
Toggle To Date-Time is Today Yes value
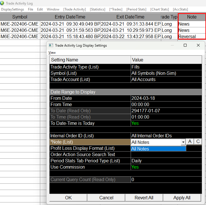166,123
